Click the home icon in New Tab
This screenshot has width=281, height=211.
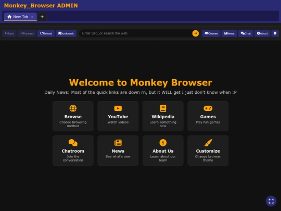click(x=9, y=17)
